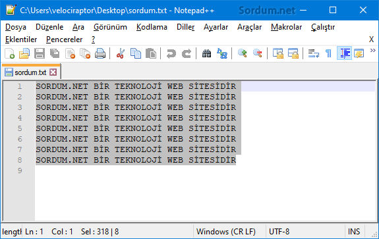Screen dimensions: 379x239
Task: Open the Düzenle menu
Action: click(49, 27)
